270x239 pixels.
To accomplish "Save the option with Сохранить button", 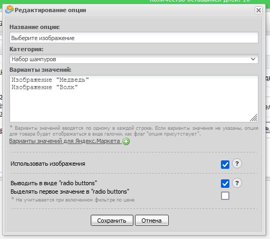I will point(112,221).
